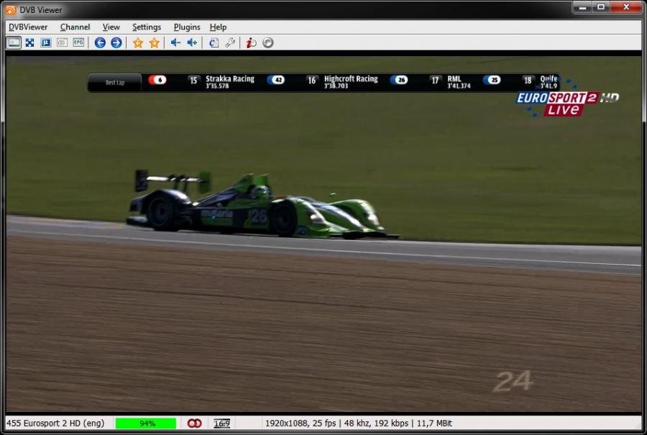Image resolution: width=647 pixels, height=435 pixels.
Task: Select the Teletext icon
Action: 45,42
